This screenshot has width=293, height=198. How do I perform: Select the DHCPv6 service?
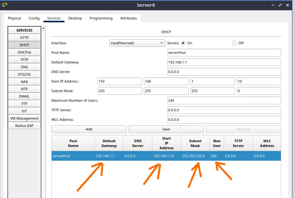click(x=24, y=52)
